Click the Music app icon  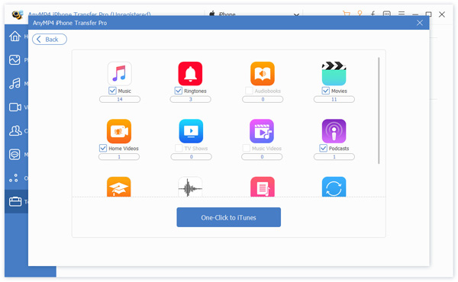pos(120,73)
